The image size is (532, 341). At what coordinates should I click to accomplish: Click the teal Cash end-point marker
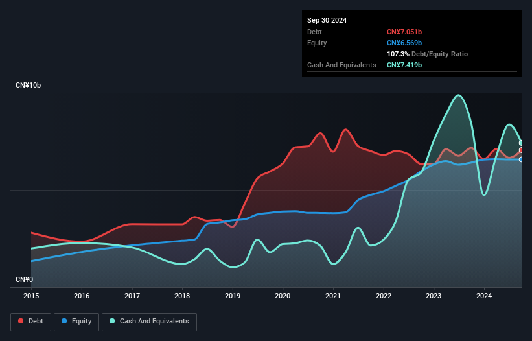pyautogui.click(x=521, y=143)
